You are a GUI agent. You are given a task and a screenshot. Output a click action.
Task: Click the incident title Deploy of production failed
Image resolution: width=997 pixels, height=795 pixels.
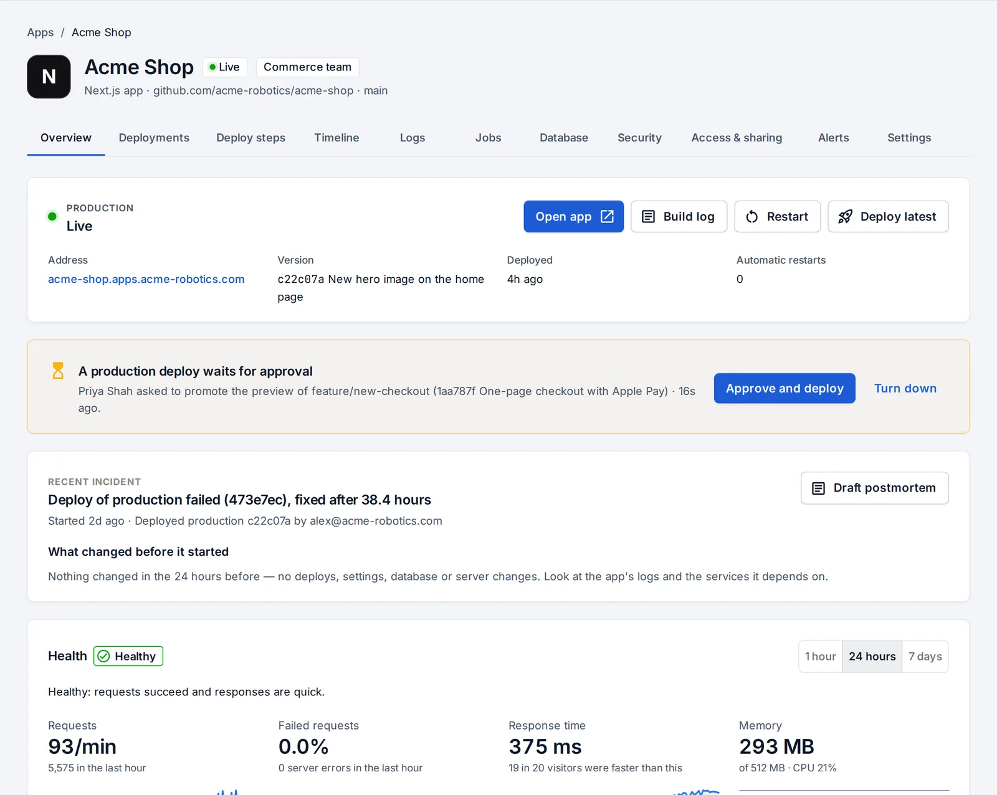[x=239, y=500]
